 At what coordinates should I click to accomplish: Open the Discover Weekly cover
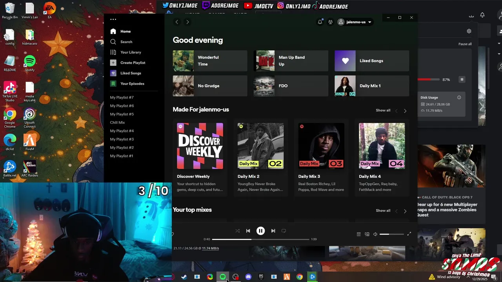pyautogui.click(x=200, y=146)
